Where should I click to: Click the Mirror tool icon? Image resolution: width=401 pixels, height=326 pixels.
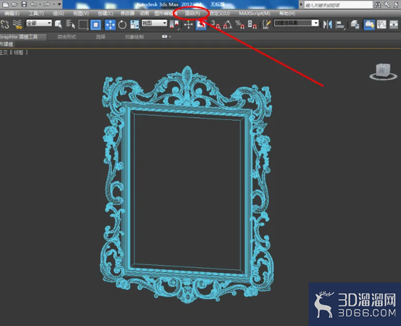click(328, 25)
